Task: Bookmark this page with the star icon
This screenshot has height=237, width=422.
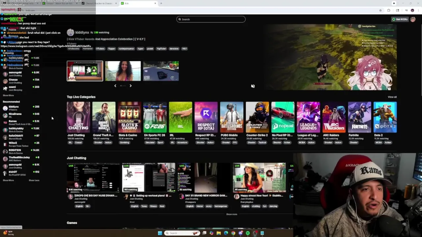Action: point(380,10)
